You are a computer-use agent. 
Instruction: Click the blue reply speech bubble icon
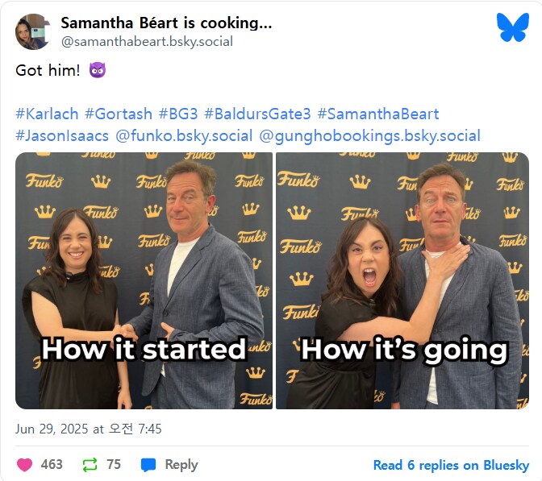point(148,465)
